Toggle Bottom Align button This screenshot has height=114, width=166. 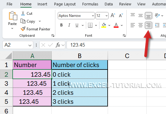tap(148, 16)
